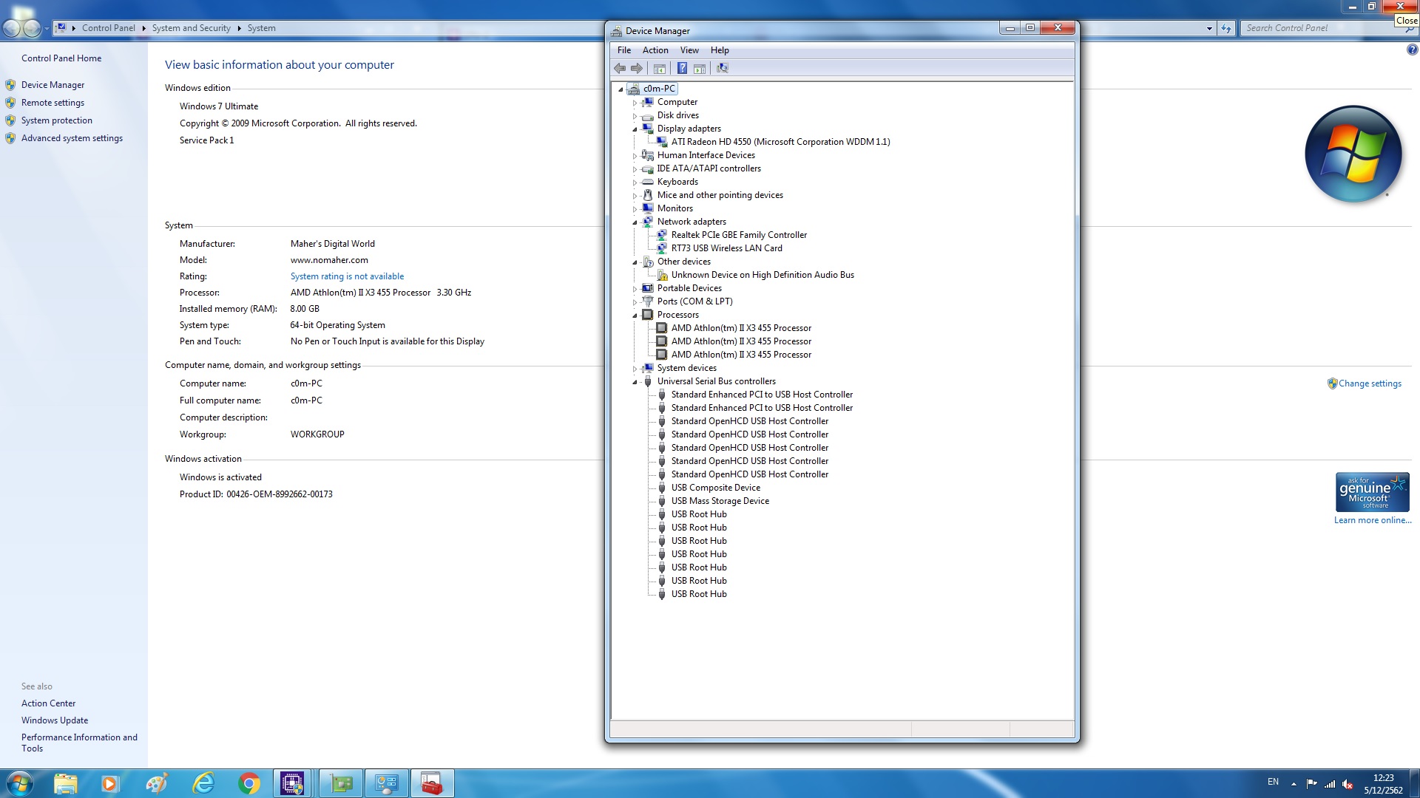The image size is (1420, 798).
Task: Toggle the action pane toolbar icon
Action: point(700,69)
